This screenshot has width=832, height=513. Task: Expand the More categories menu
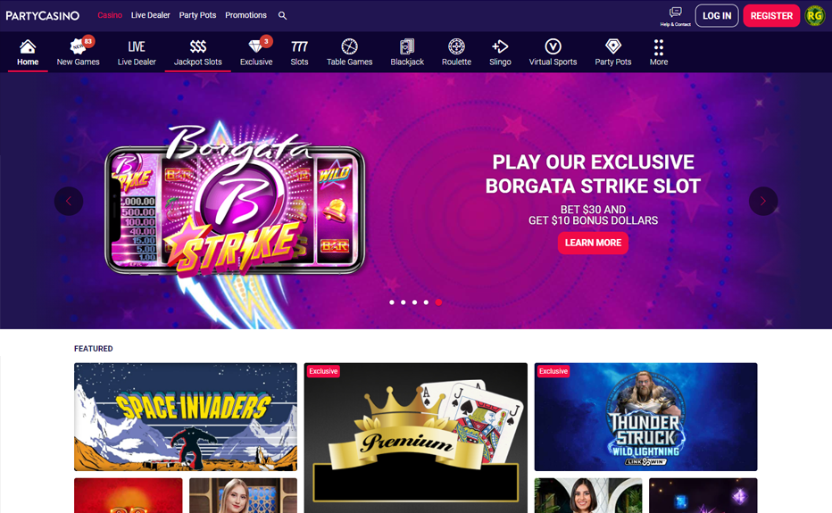[659, 52]
